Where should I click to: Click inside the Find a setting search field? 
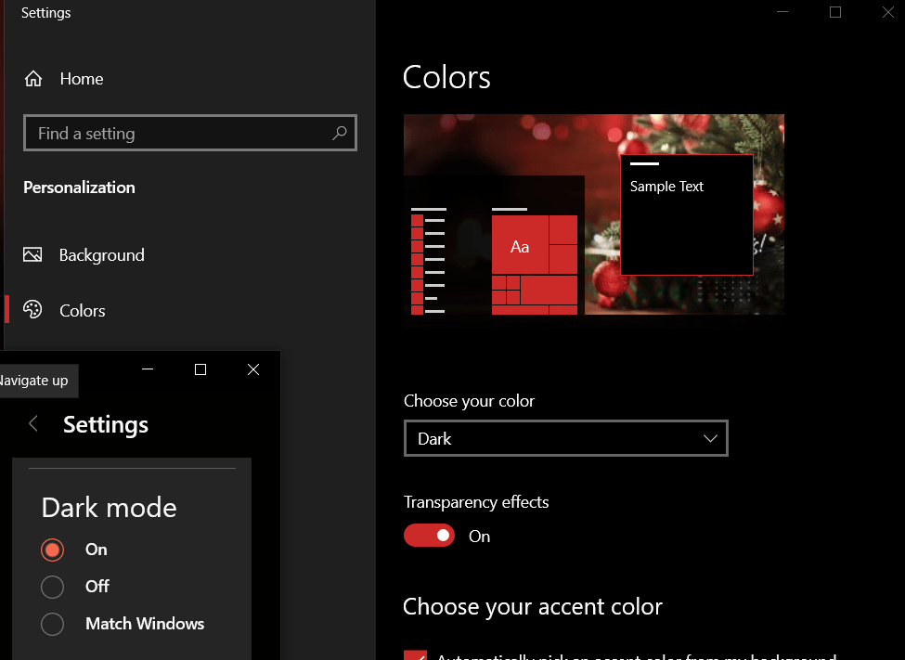click(167, 133)
